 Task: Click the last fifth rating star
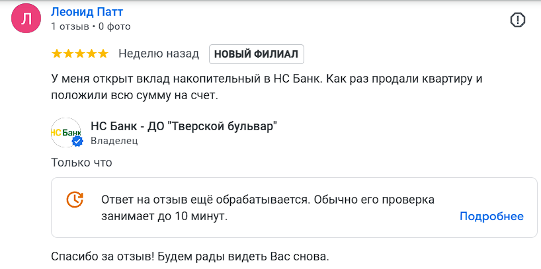tap(103, 54)
